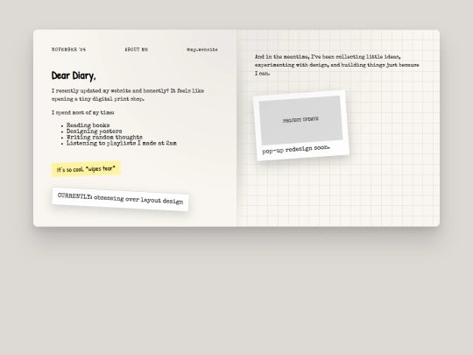Viewport: 473px width, 355px height.
Task: Click the 'Writing random thoughts' list item
Action: click(104, 137)
